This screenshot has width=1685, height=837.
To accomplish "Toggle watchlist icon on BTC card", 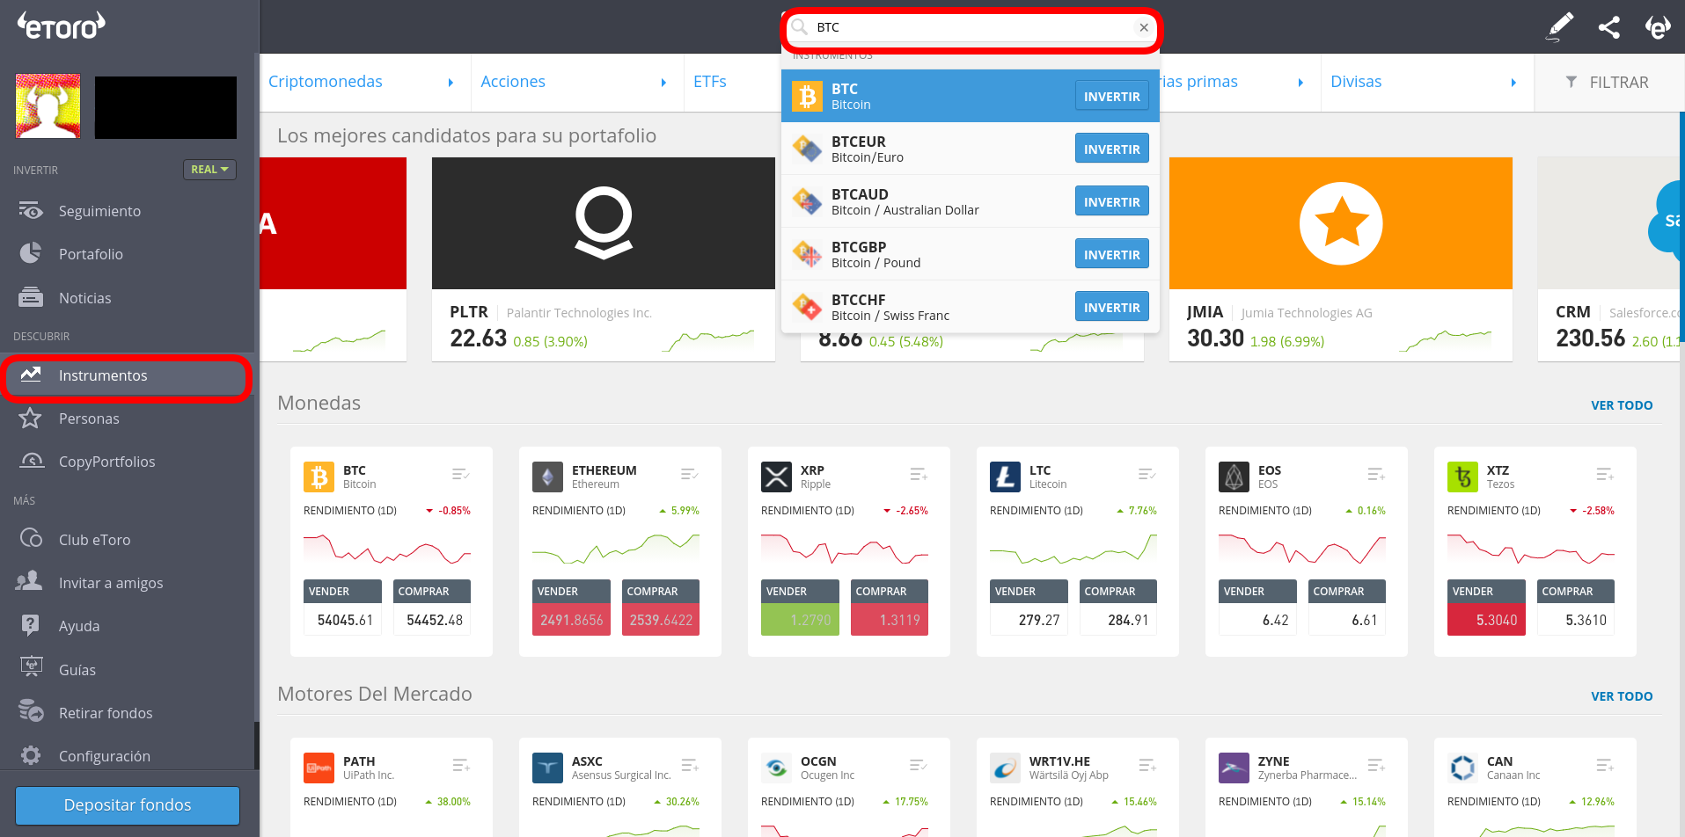I will click(x=461, y=475).
